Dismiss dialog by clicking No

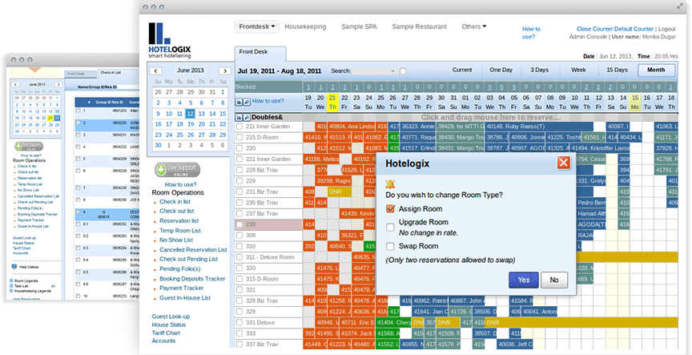click(x=554, y=280)
